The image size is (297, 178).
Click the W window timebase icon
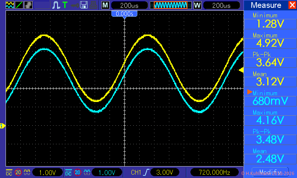click(197, 5)
